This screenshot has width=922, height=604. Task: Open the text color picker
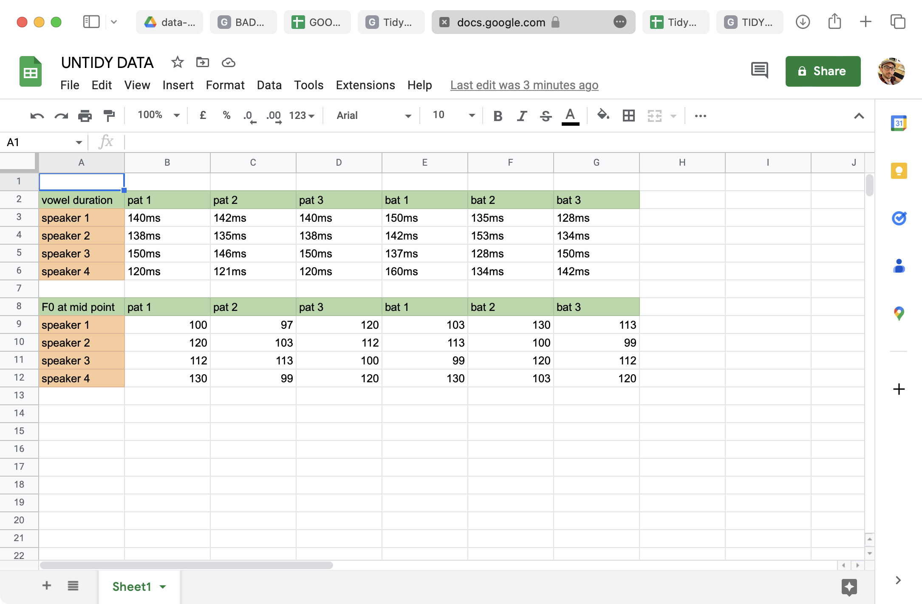[570, 116]
